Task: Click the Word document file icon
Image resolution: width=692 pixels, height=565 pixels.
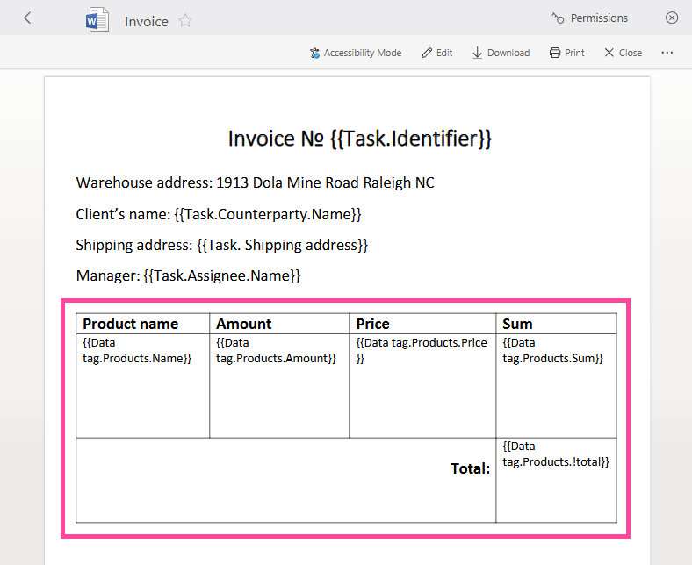Action: point(97,20)
